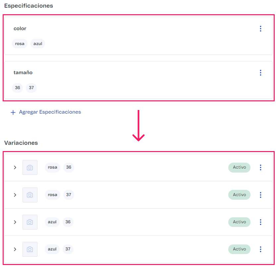Toggle the Activo status on the azul 36 variation
This screenshot has height=267, width=277.
239,222
